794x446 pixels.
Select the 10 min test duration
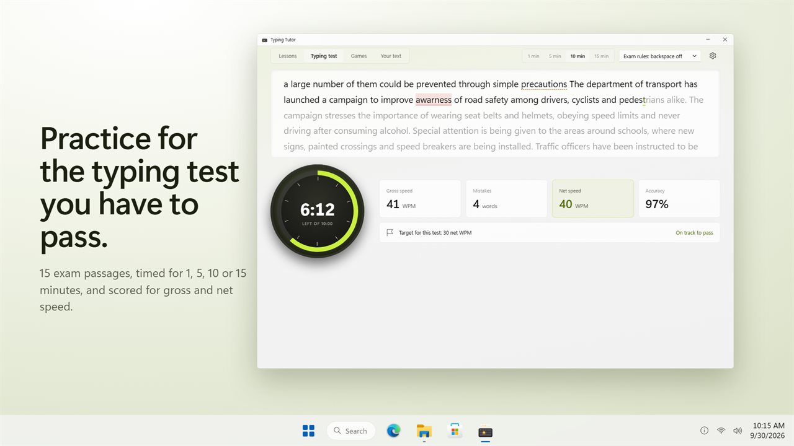(x=578, y=56)
